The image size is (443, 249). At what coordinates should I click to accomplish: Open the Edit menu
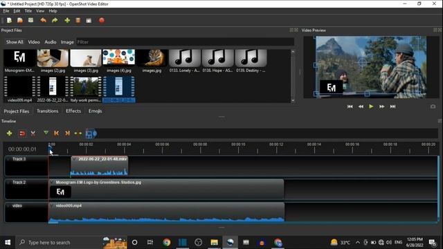17,11
